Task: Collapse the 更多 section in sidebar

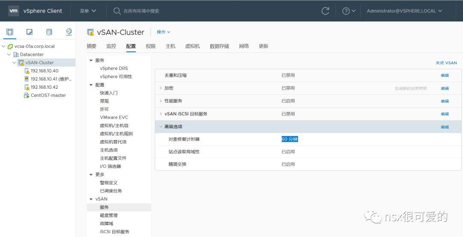Action: point(91,174)
